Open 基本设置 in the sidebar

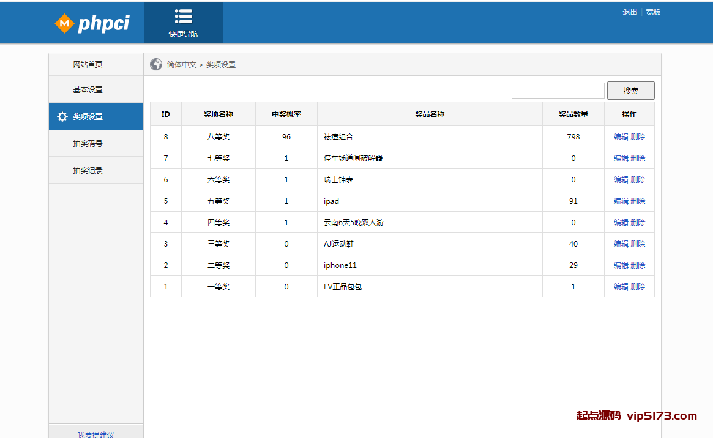88,90
